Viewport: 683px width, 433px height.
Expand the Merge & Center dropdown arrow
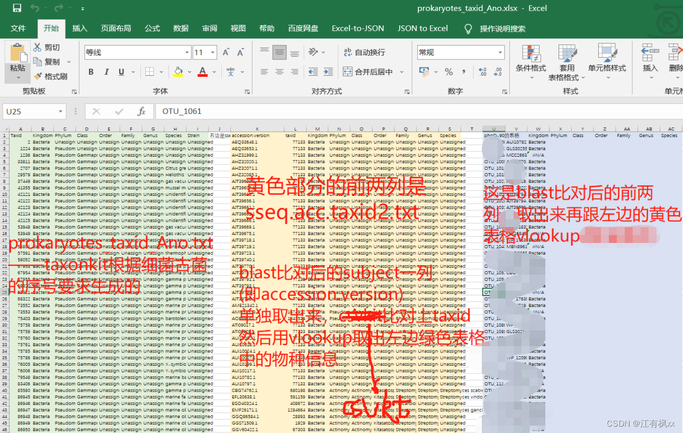(x=401, y=72)
